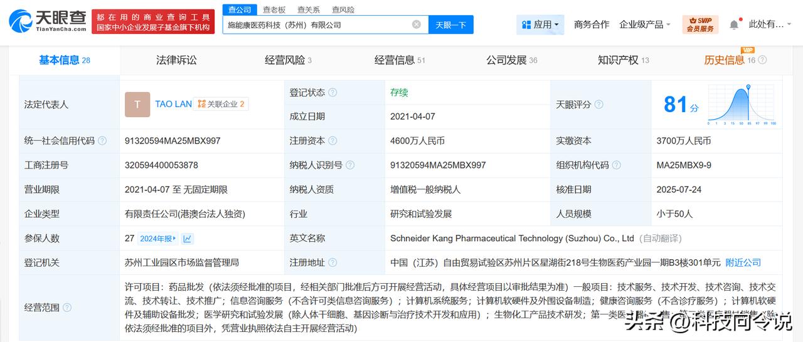Open the insured-count trend chart icon
Viewport: 803px width, 342px height.
point(188,239)
